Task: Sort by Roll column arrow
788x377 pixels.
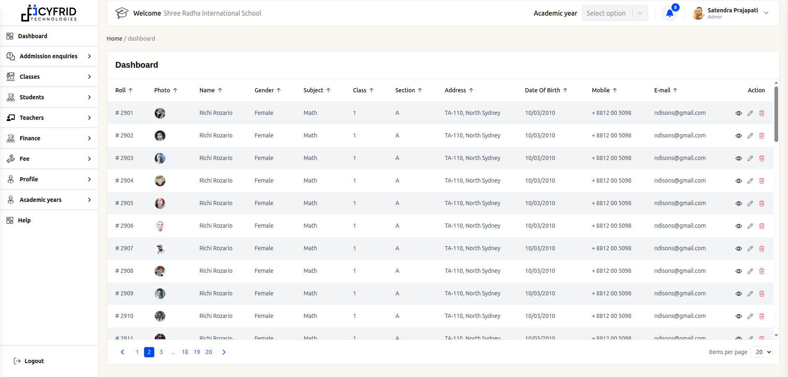Action: 131,90
